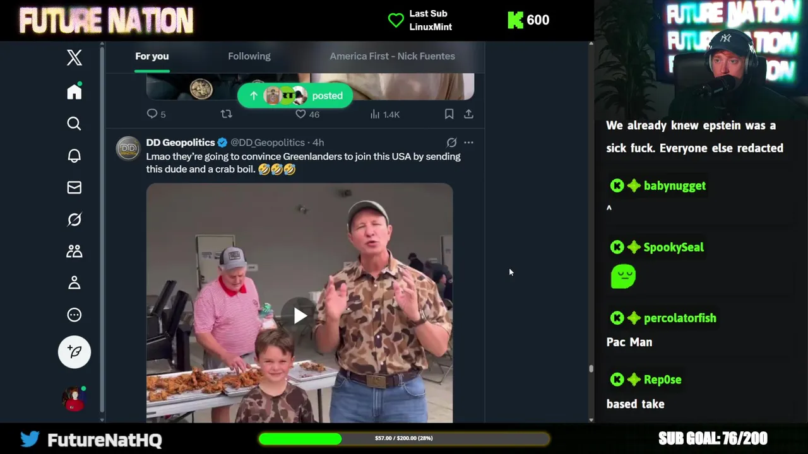Open the three-dot menu on DD Geopolitics post
The image size is (808, 454).
468,143
